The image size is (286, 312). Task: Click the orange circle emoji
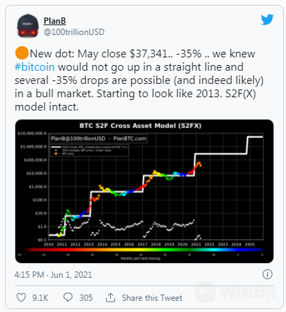pos(22,53)
